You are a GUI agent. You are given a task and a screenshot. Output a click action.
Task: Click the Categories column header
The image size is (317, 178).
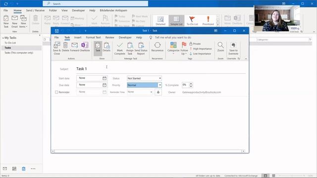[x=282, y=40]
